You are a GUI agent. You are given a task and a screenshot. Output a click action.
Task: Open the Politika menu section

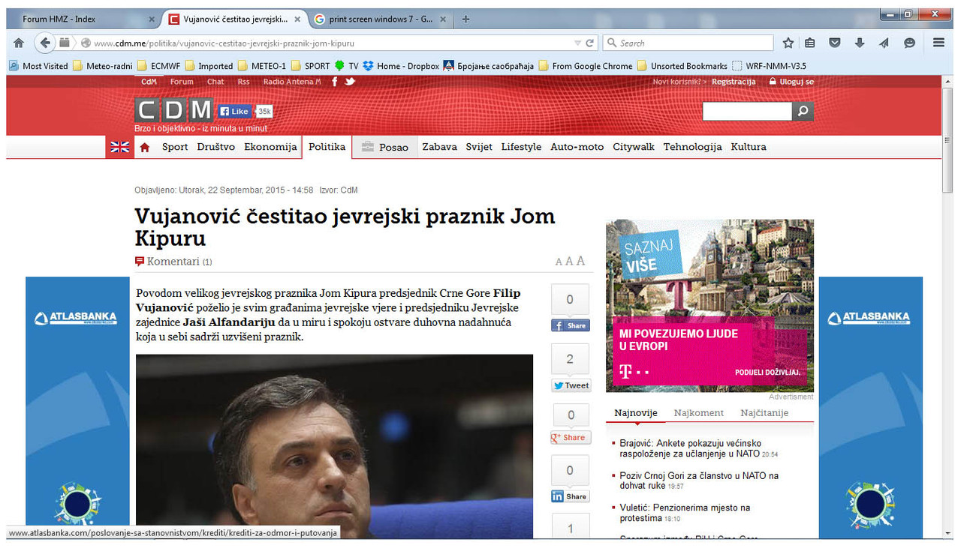coord(327,147)
